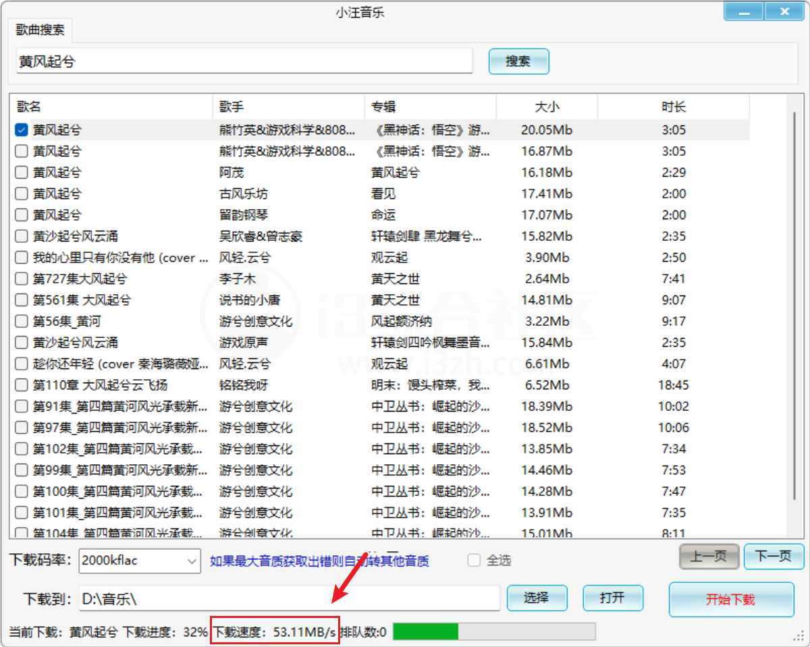The height and width of the screenshot is (647, 810).
Task: Click the 下载速度 53.11MB/s status text
Action: point(275,632)
